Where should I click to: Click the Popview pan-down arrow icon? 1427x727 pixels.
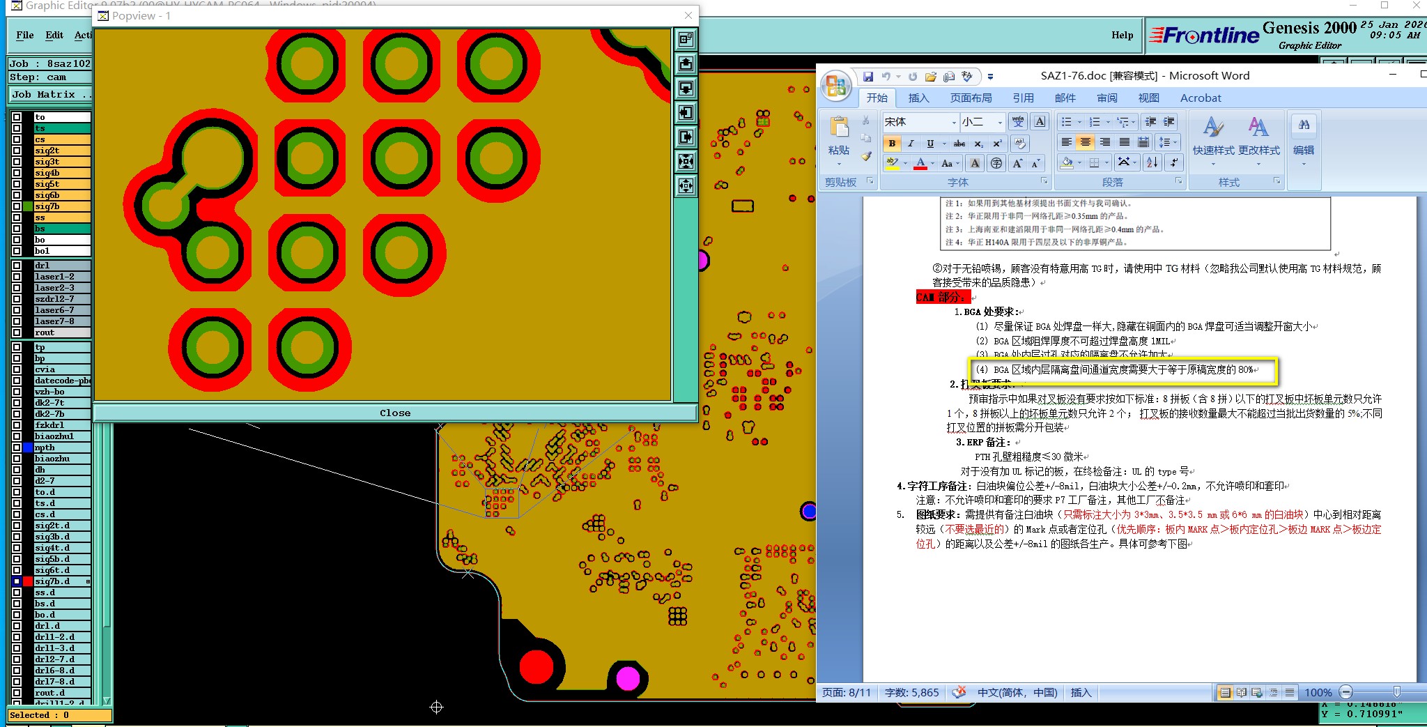click(686, 89)
